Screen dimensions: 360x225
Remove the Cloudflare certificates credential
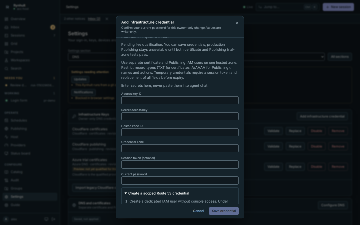pos(338,131)
